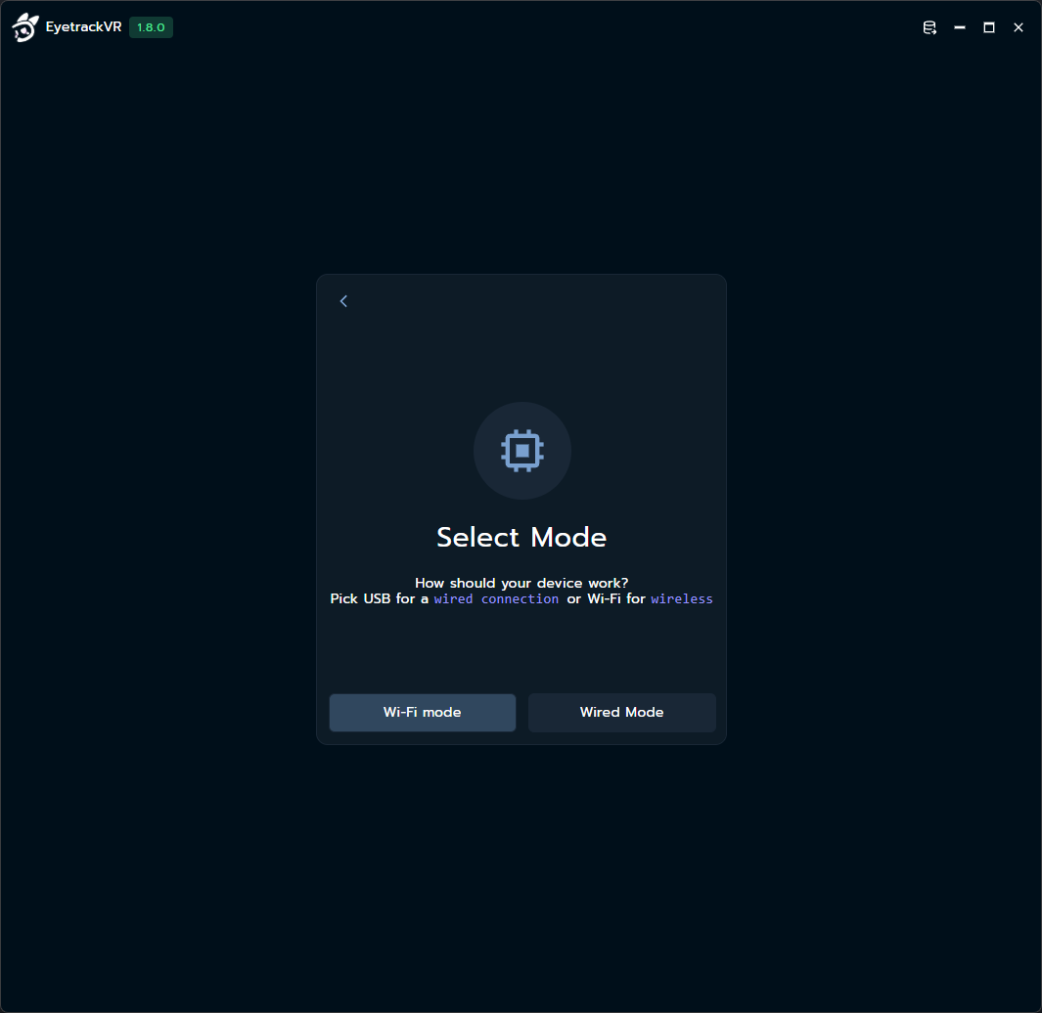Image resolution: width=1042 pixels, height=1013 pixels.
Task: Minimize the EyetrackVR window
Action: 960,28
